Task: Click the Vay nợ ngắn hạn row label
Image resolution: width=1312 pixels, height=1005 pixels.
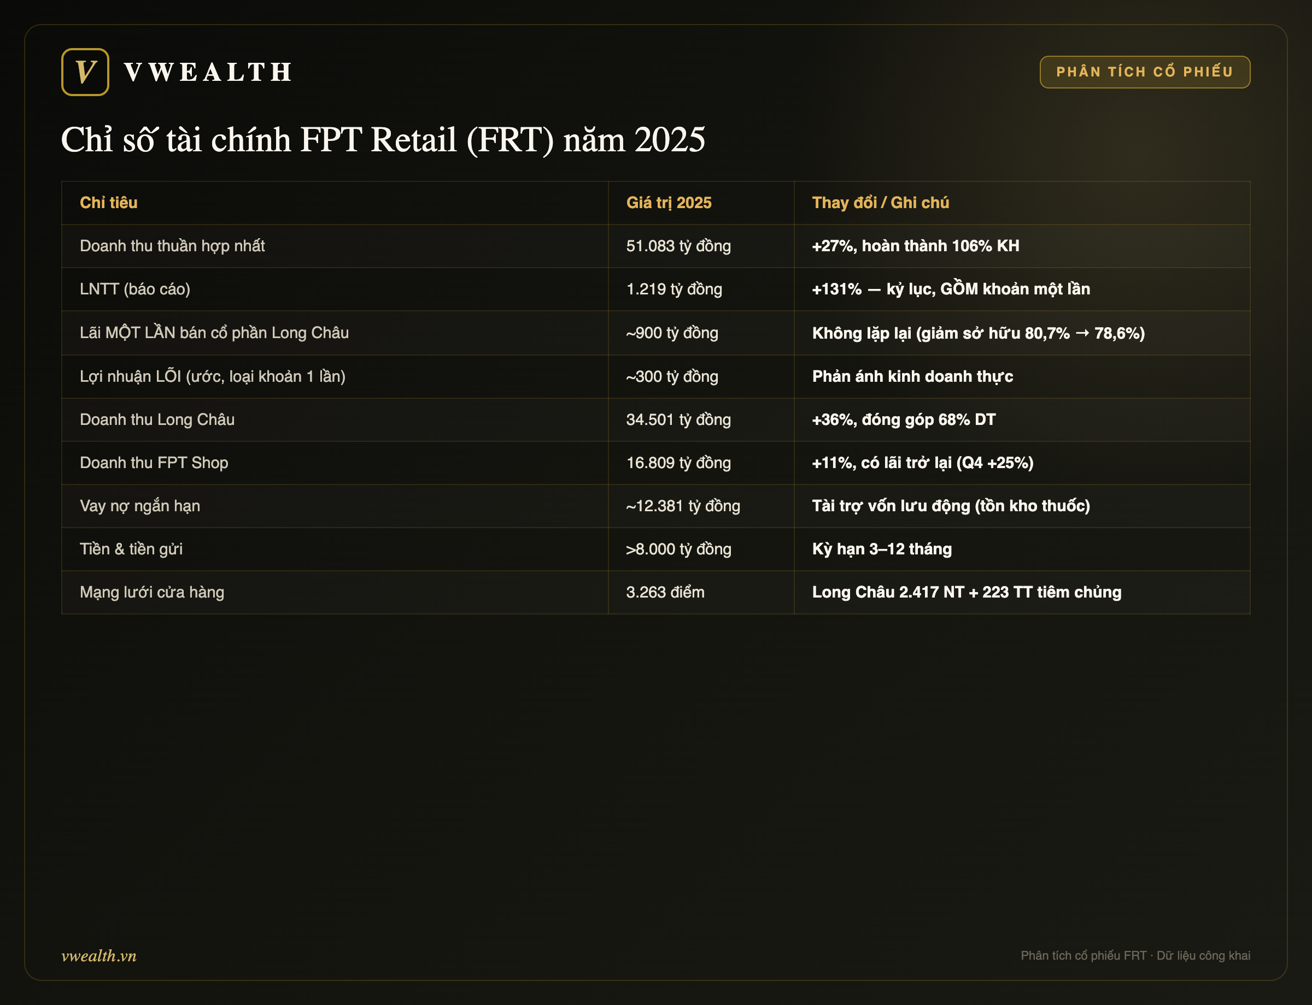Action: [139, 506]
